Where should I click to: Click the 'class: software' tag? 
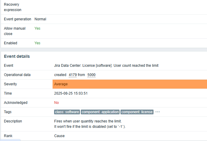[67, 112]
